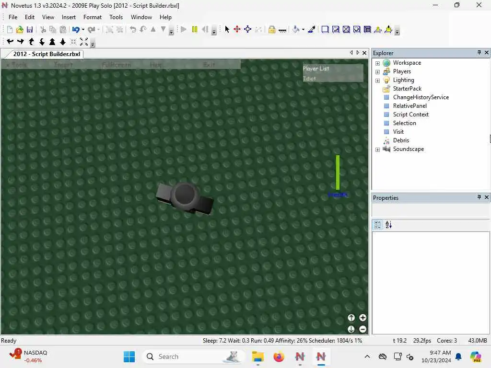Tilt camera up with curved arrow
Image resolution: width=491 pixels, height=368 pixels.
click(x=31, y=41)
